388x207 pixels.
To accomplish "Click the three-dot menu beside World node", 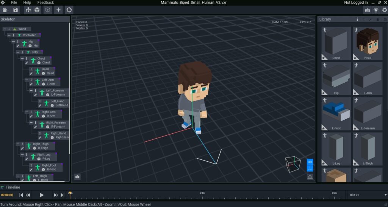I will (x=9, y=29).
